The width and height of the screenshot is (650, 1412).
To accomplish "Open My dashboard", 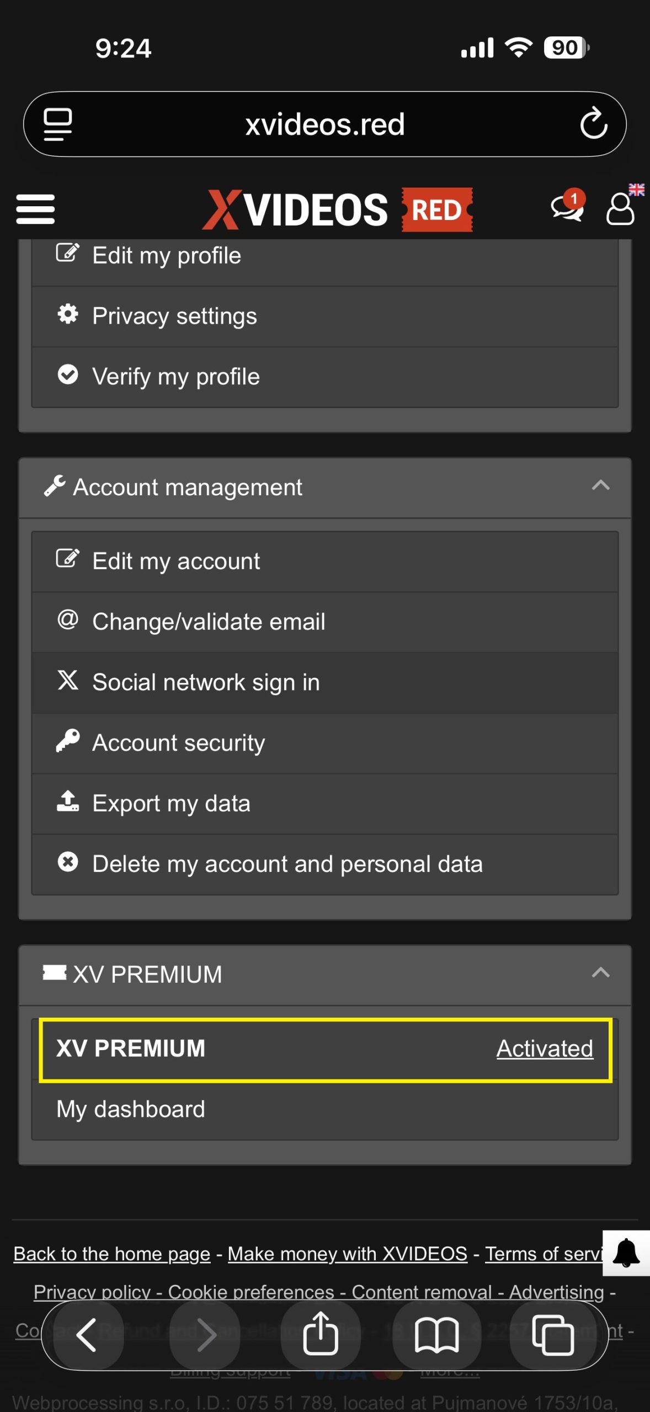I will coord(324,1109).
